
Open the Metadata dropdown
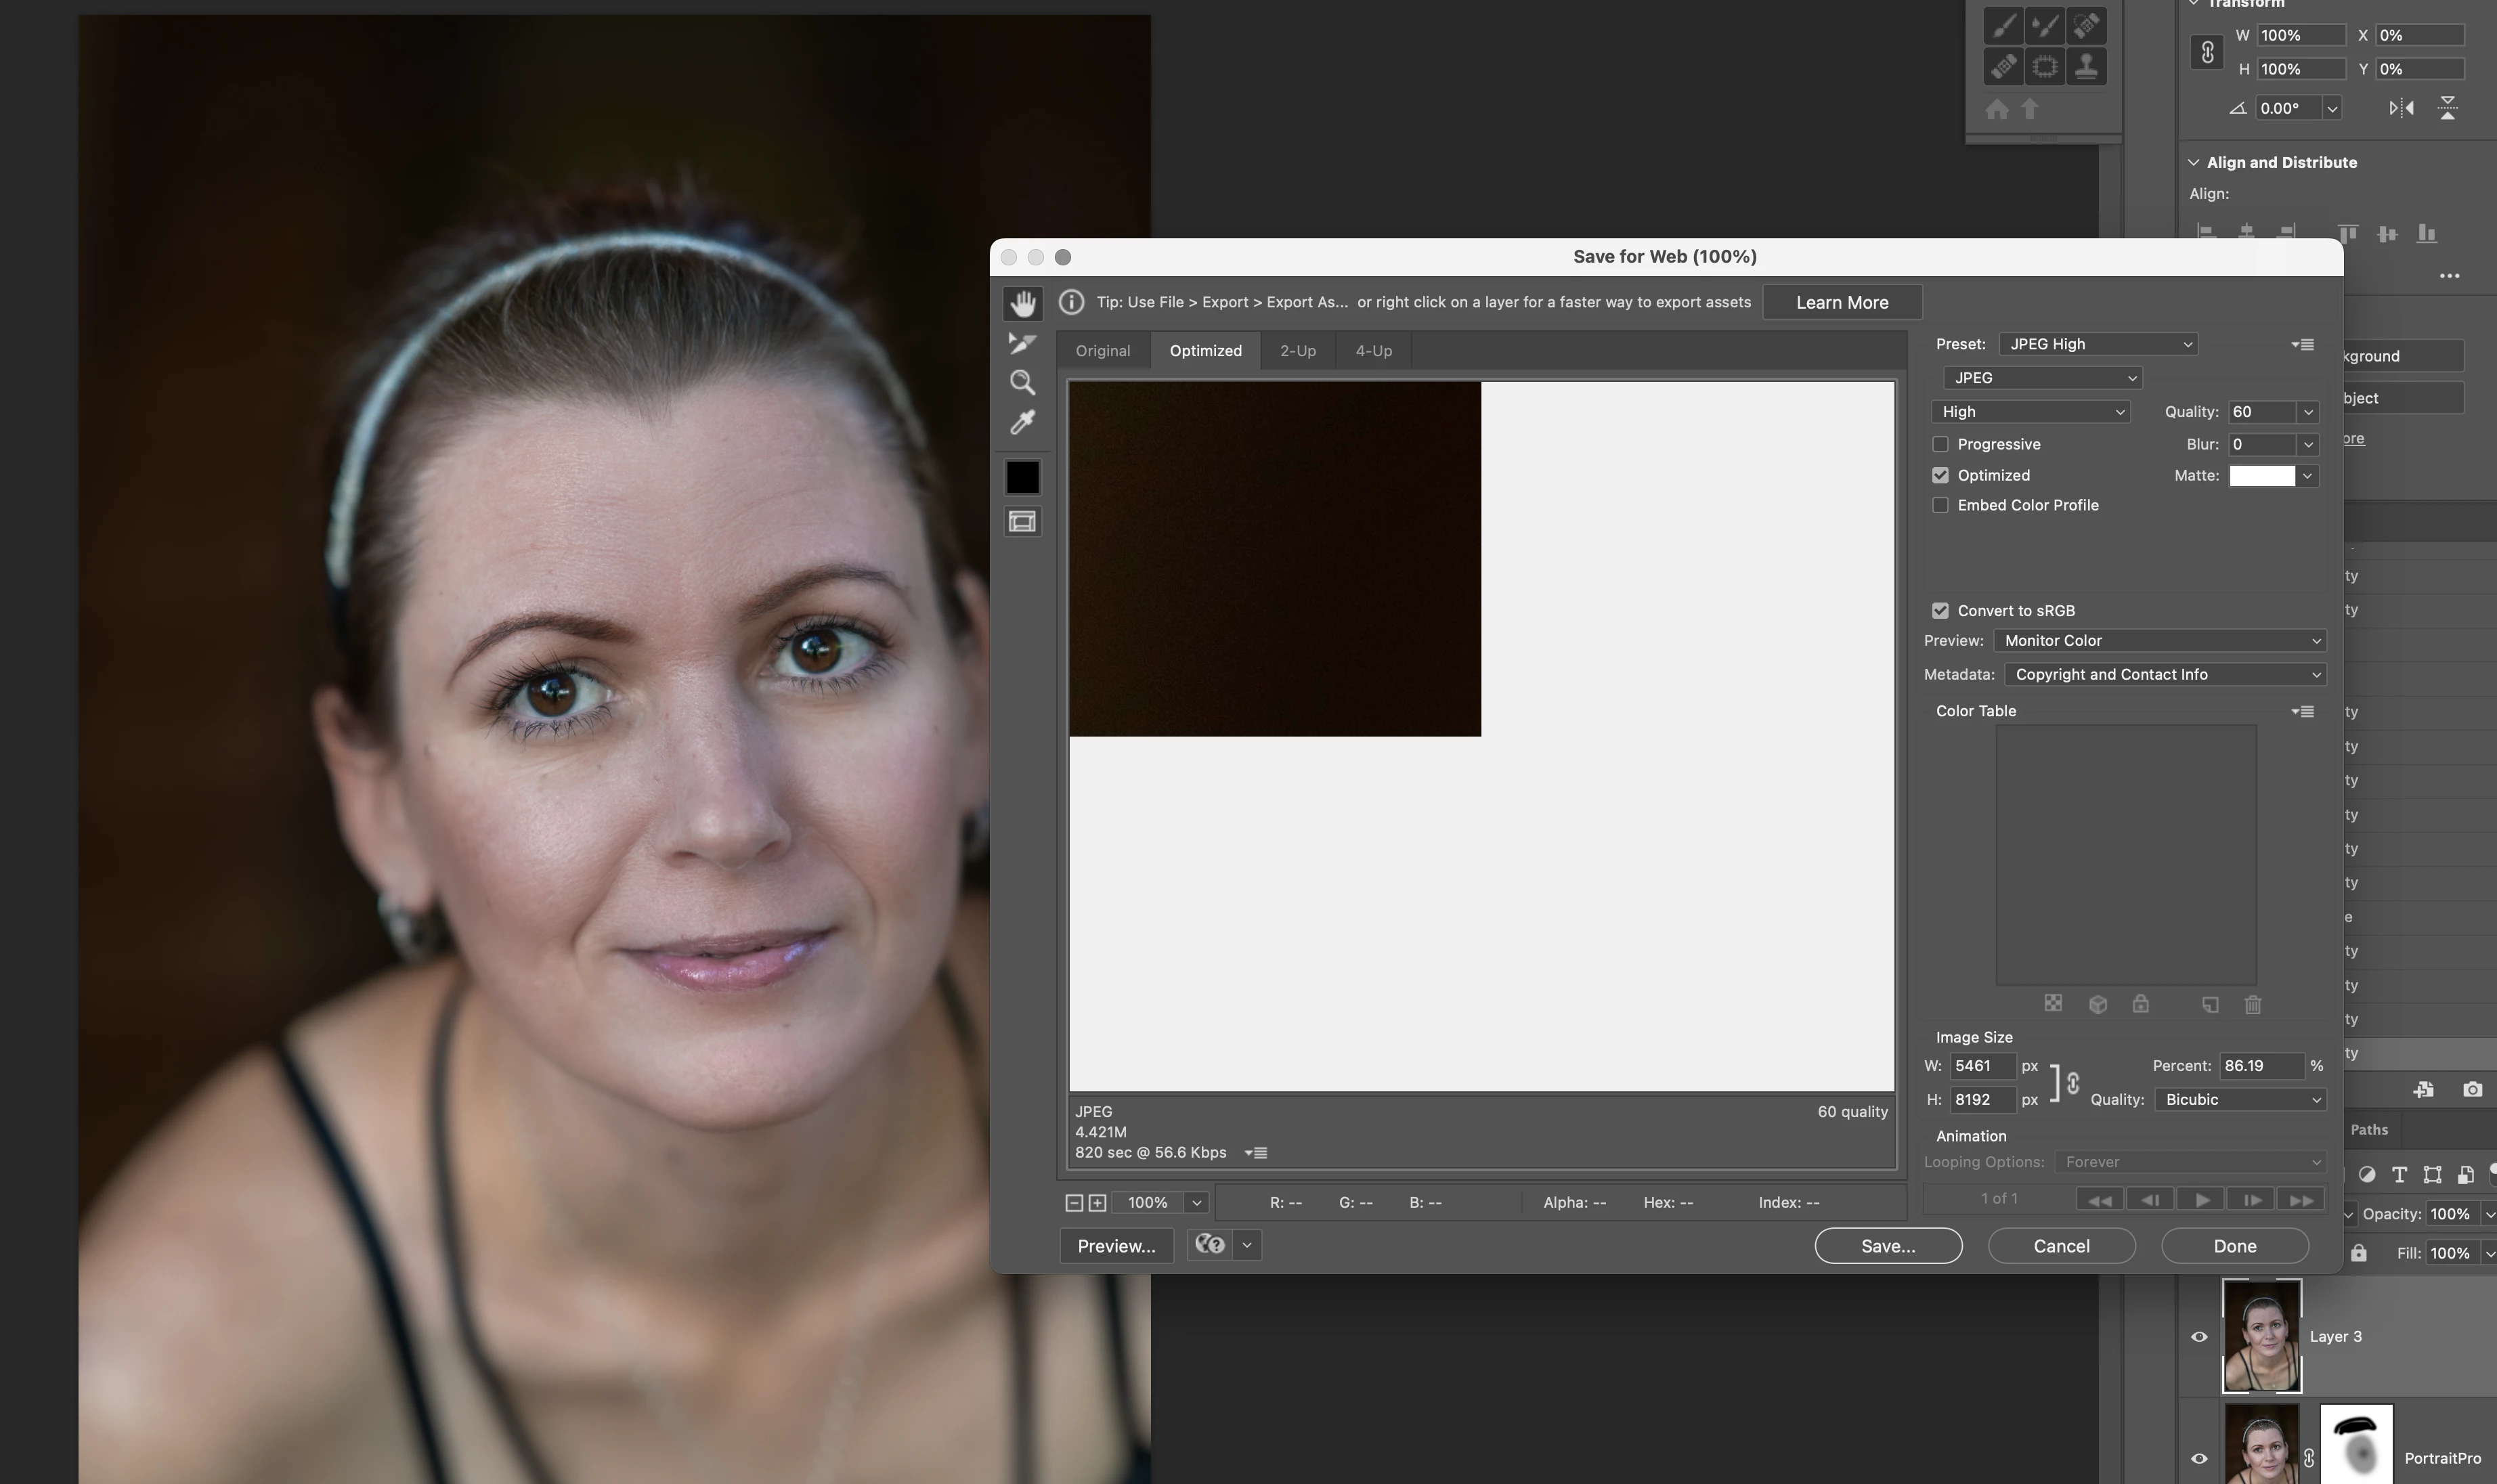[x=2165, y=674]
